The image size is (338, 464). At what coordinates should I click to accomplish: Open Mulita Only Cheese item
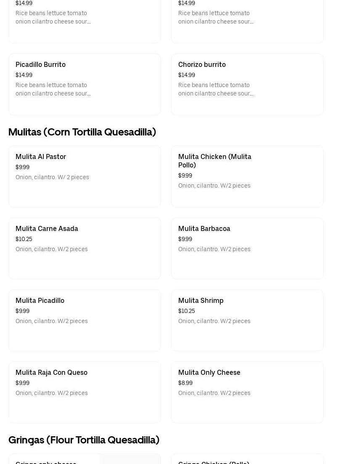coord(209,373)
